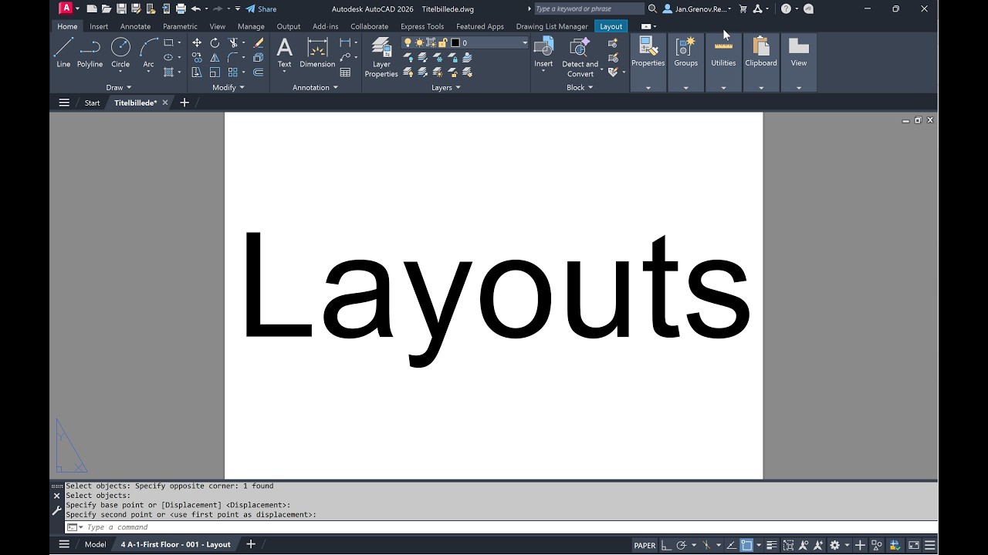Add a new drawing tab with plus
The height and width of the screenshot is (555, 988).
pos(184,103)
